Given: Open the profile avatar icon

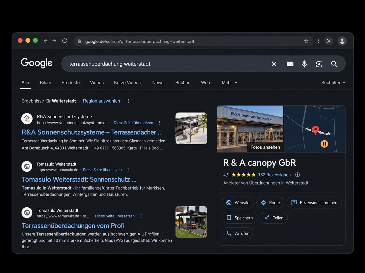Looking at the screenshot, I should click(x=342, y=41).
